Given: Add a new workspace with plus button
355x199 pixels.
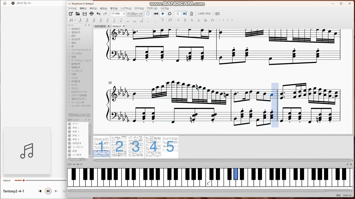Looking at the screenshot, I should coord(88,114).
